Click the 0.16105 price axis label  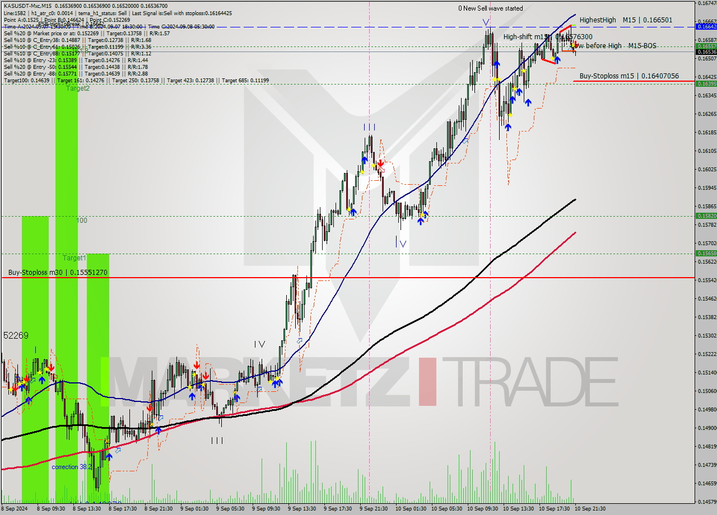click(706, 151)
